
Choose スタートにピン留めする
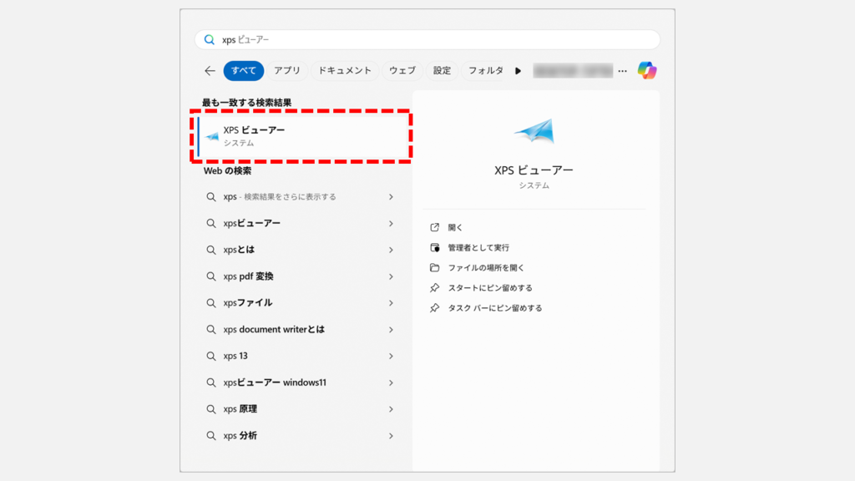point(490,288)
